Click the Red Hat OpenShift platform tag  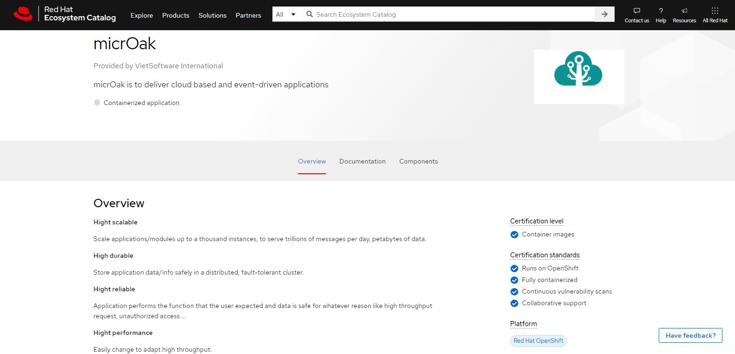(538, 341)
